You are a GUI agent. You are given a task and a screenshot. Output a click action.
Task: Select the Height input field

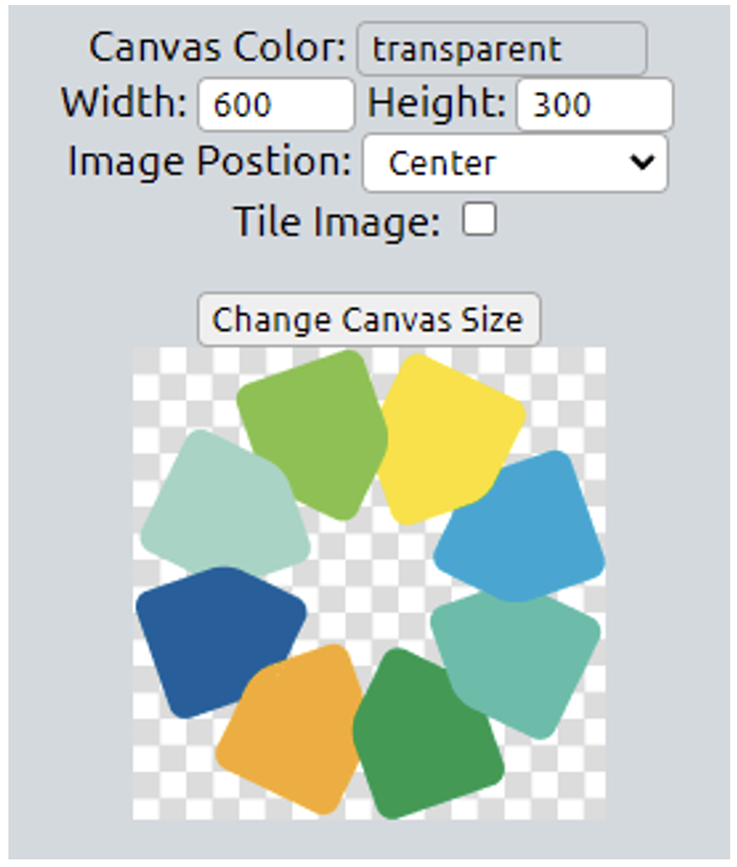tap(594, 105)
